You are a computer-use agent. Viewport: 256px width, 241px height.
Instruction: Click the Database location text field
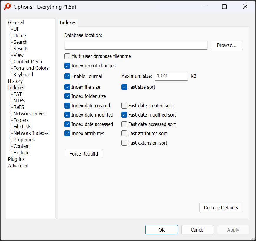pyautogui.click(x=136, y=45)
